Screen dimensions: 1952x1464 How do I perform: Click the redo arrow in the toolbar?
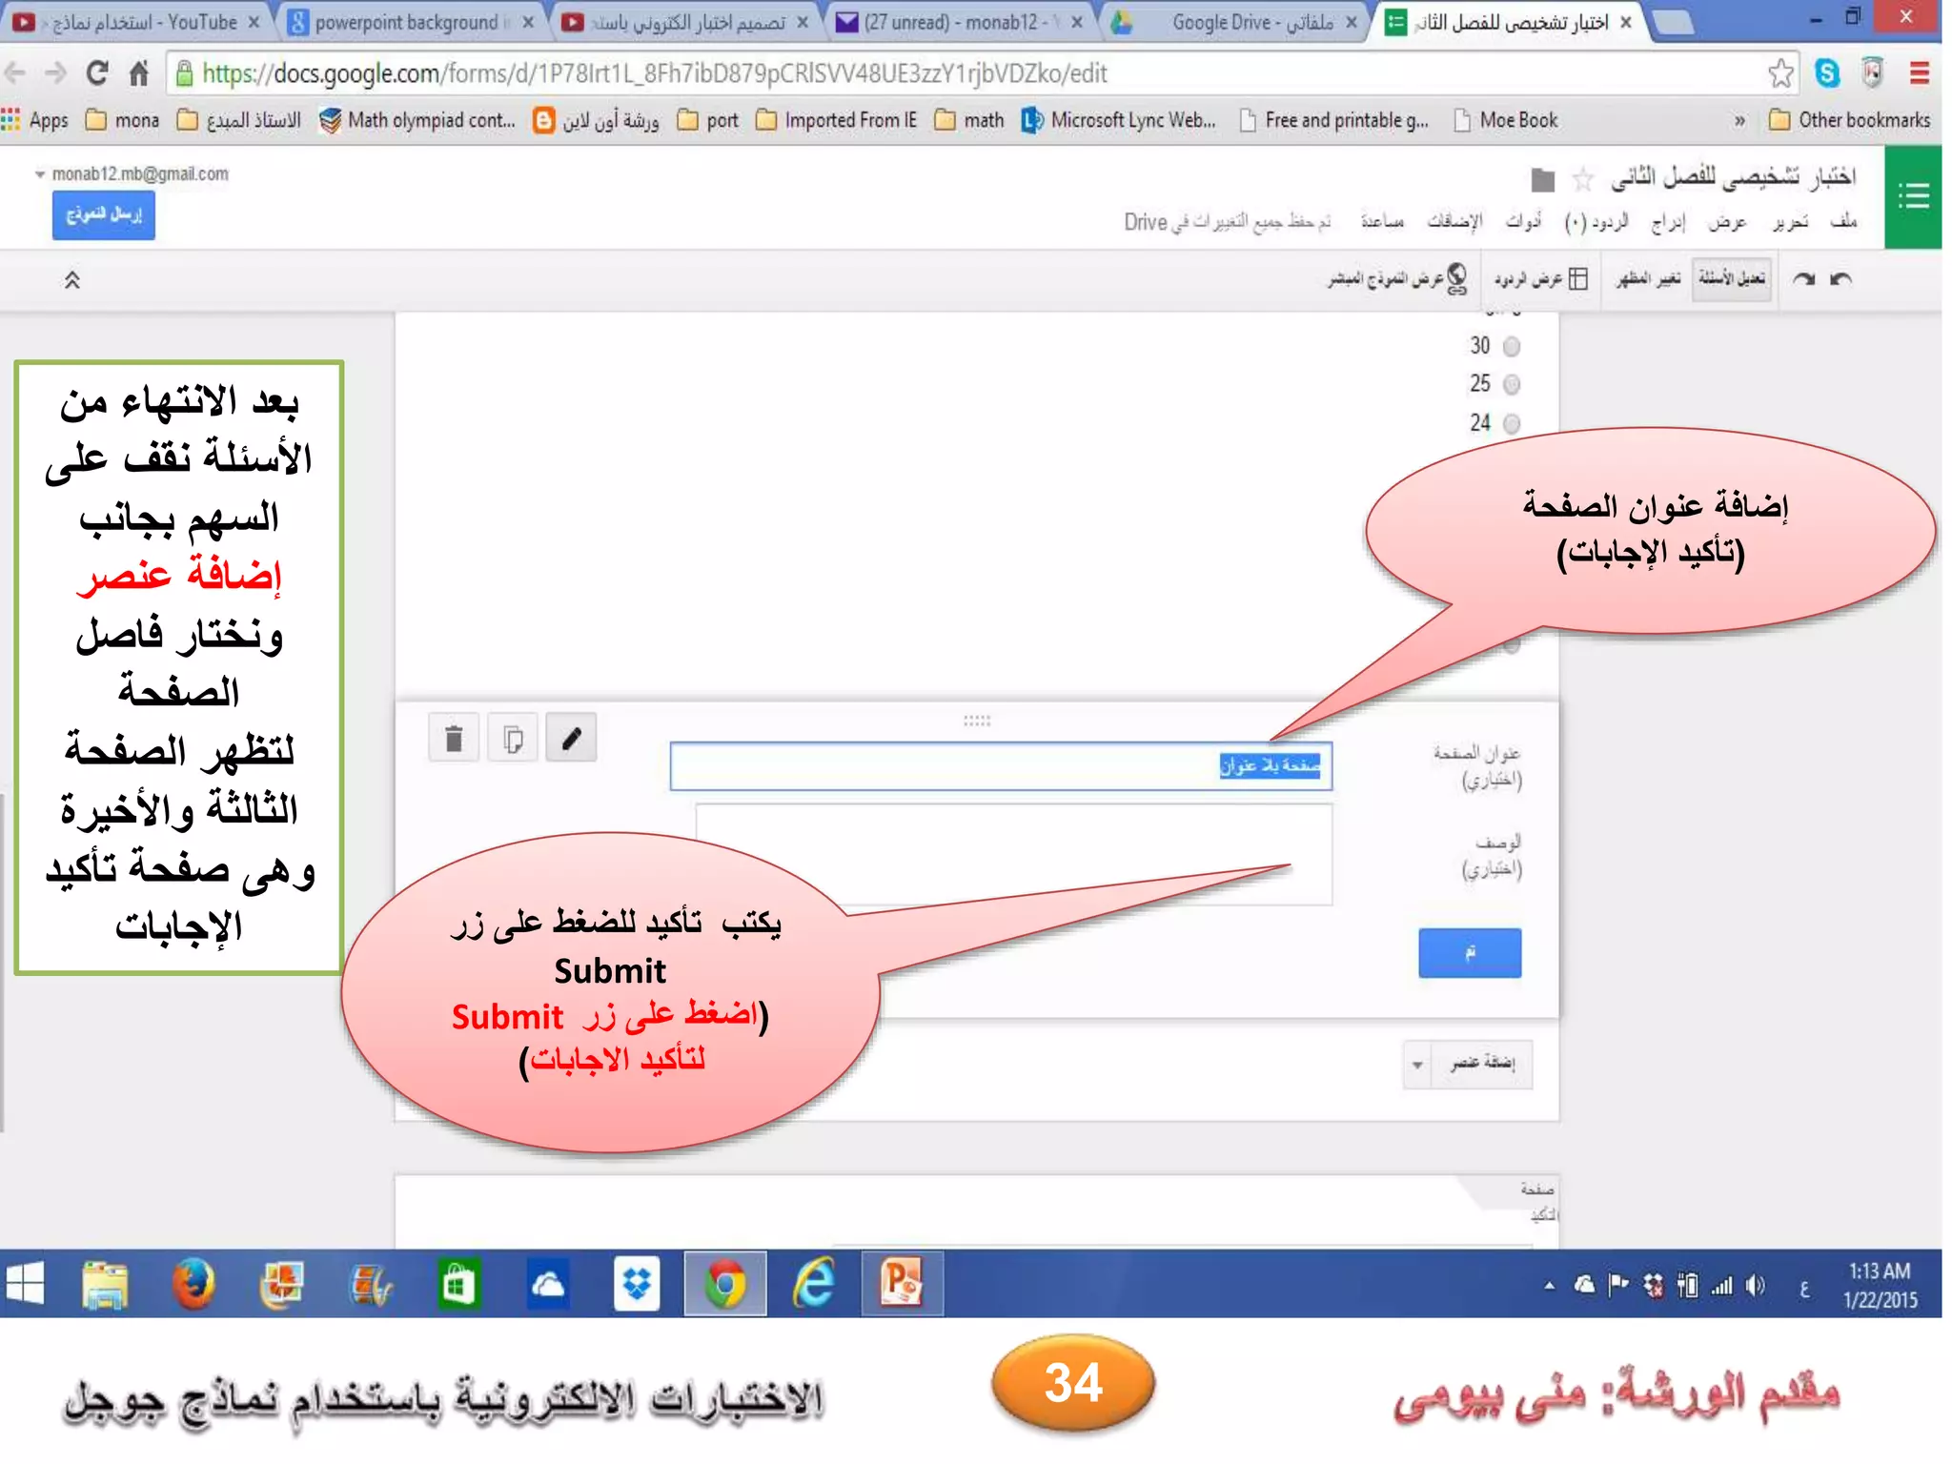1803,278
